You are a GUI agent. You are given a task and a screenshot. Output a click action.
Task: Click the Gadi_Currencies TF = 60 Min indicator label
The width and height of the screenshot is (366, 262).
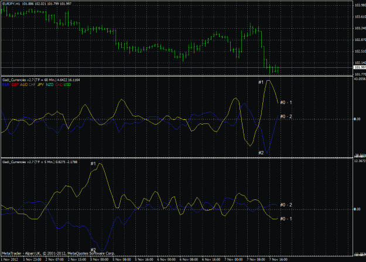[x=41, y=80]
